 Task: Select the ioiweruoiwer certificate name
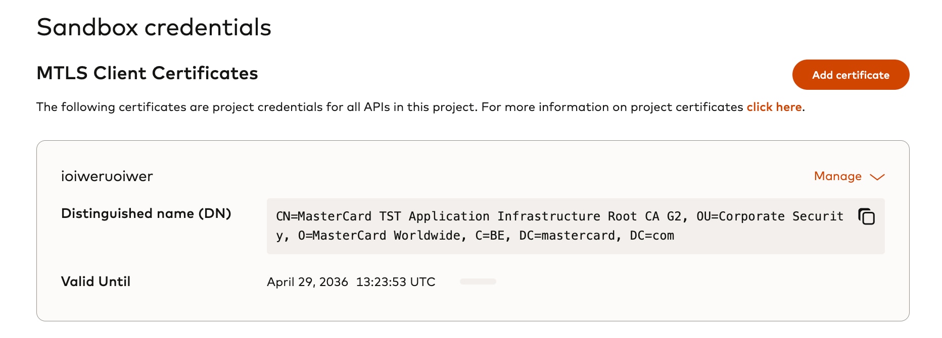tap(107, 176)
